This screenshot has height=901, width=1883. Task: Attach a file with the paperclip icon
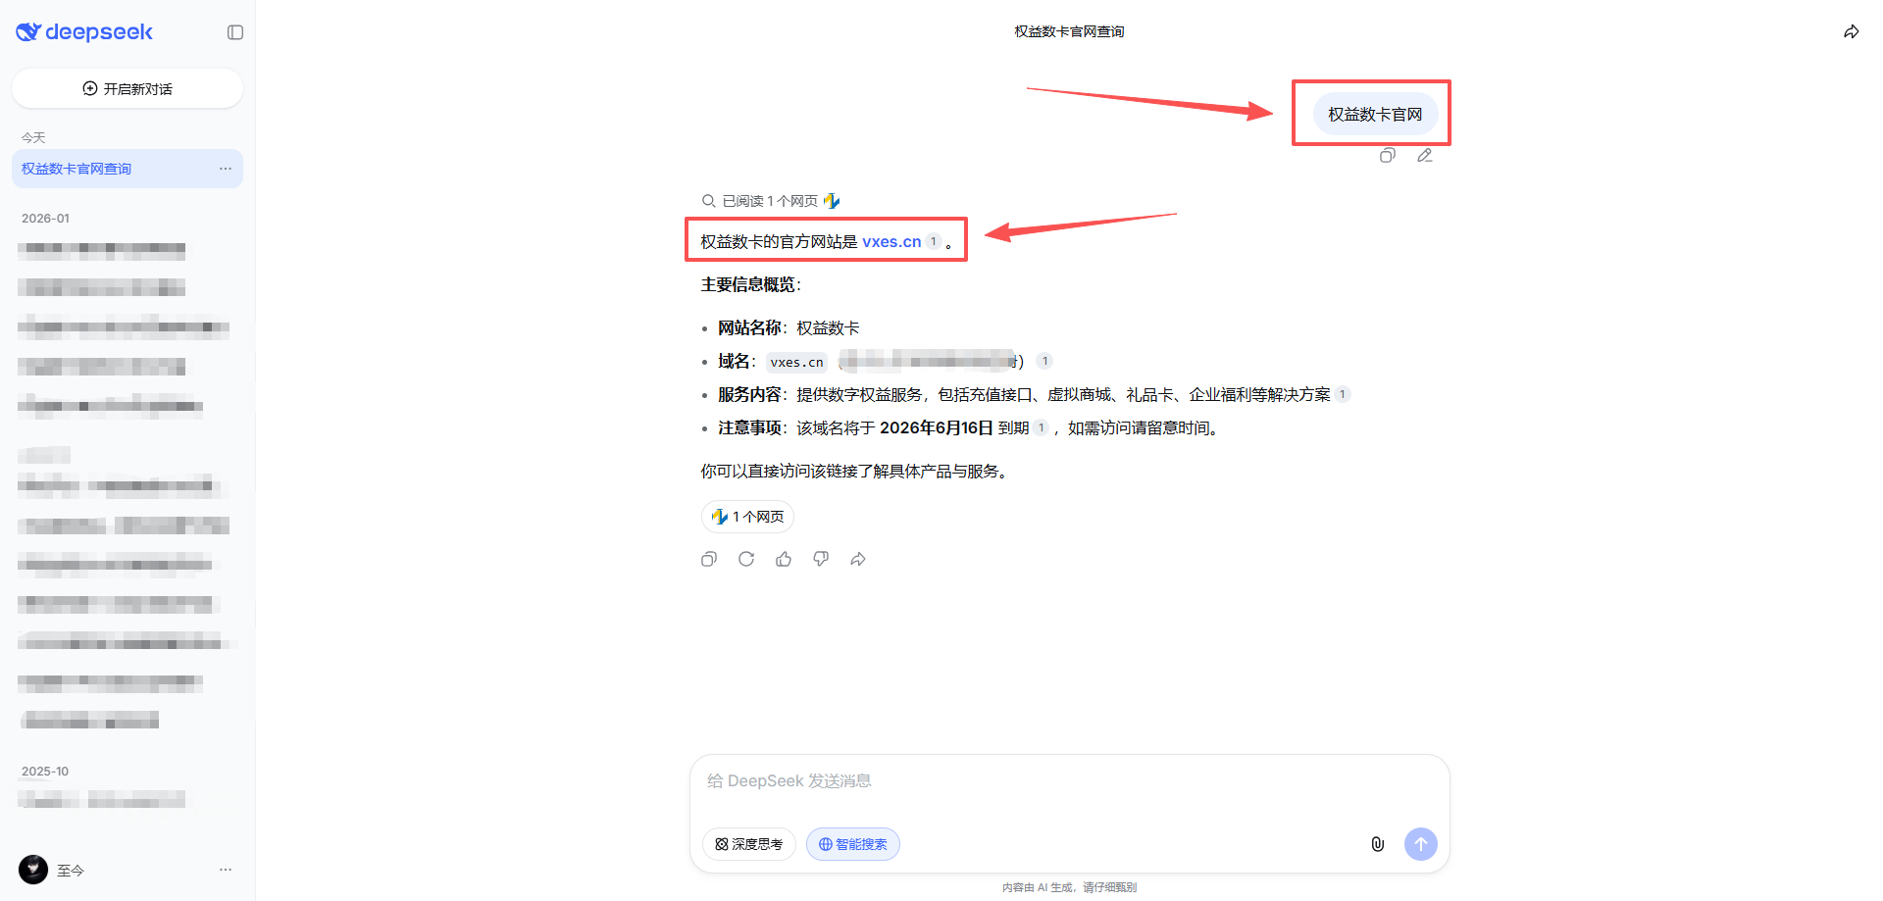[1377, 844]
